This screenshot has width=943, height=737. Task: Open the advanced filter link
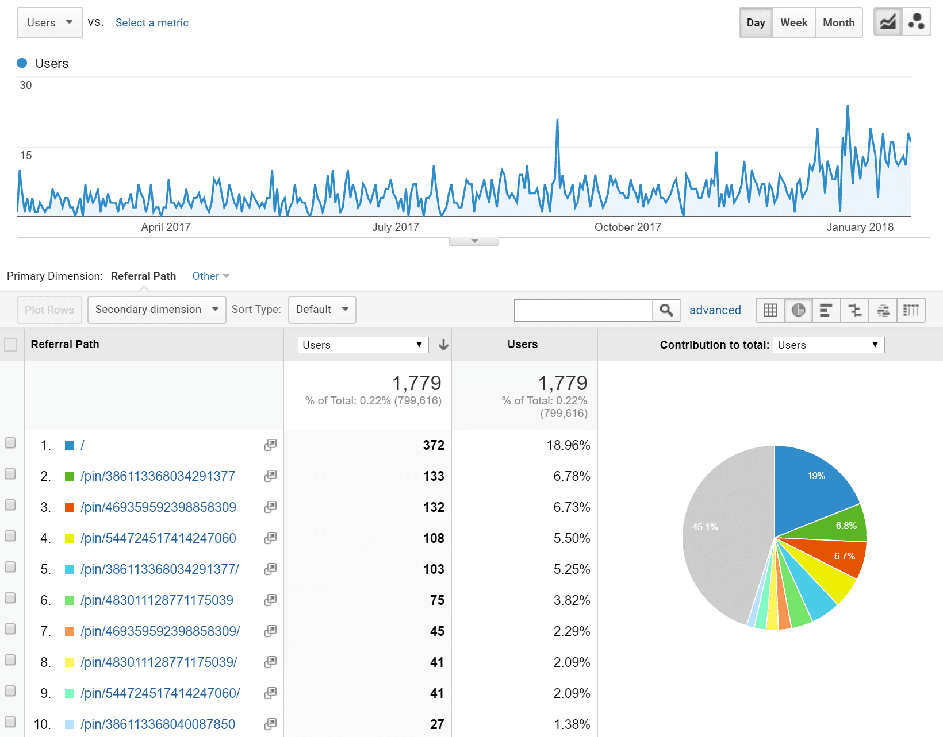click(x=715, y=310)
